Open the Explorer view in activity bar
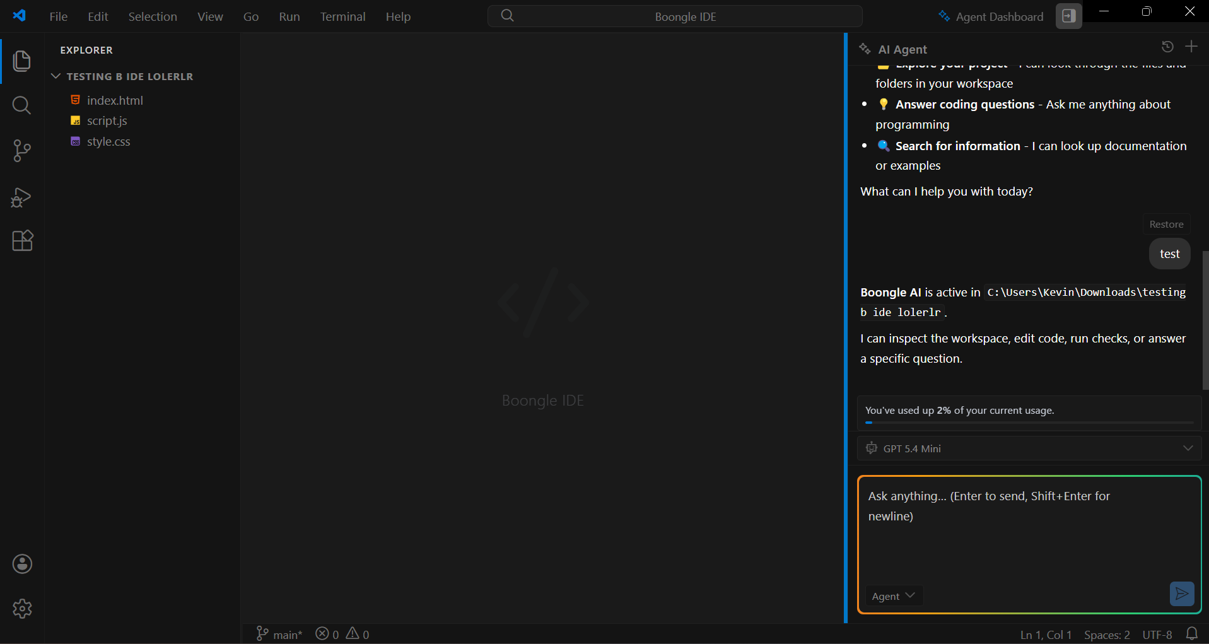1209x644 pixels. pyautogui.click(x=22, y=61)
